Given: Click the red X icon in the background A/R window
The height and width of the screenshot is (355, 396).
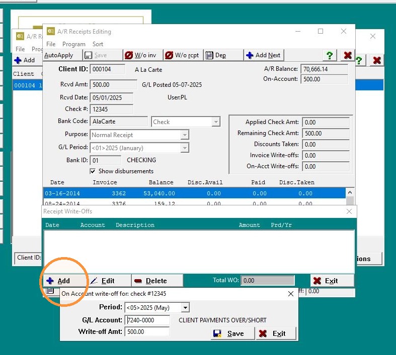Looking at the screenshot, I should pyautogui.click(x=377, y=60).
